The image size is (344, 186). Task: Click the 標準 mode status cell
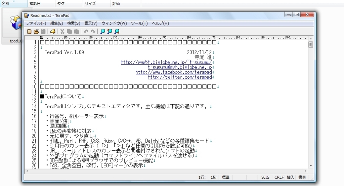225,177
